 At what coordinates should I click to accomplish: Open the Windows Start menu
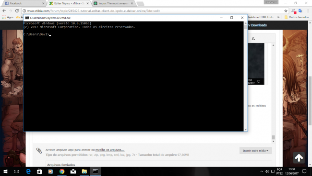click(x=5, y=171)
